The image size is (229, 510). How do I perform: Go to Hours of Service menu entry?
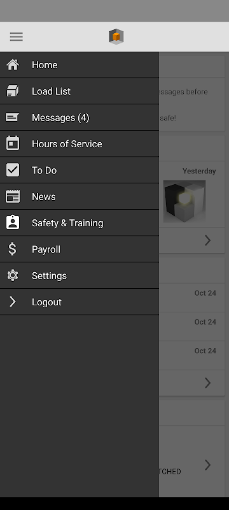[x=67, y=144]
